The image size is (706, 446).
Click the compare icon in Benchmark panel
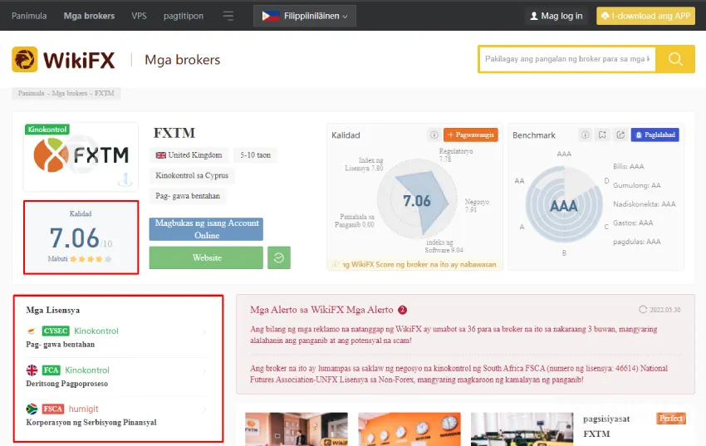[602, 135]
